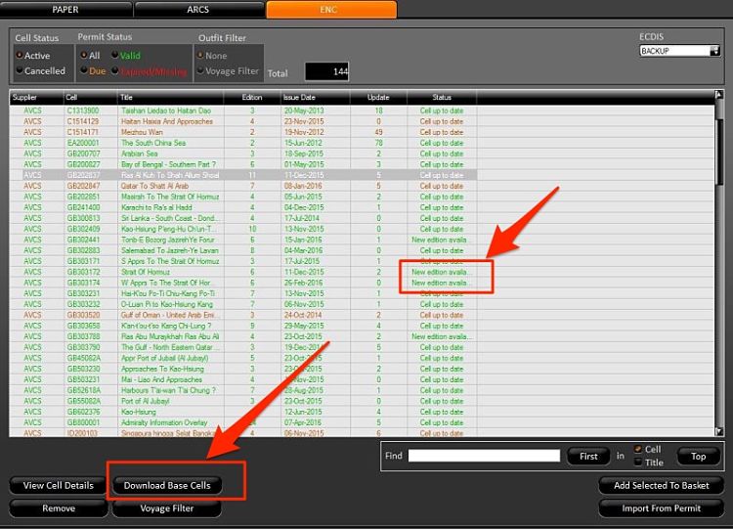
Task: Click Download Base Cells button
Action: (x=166, y=485)
